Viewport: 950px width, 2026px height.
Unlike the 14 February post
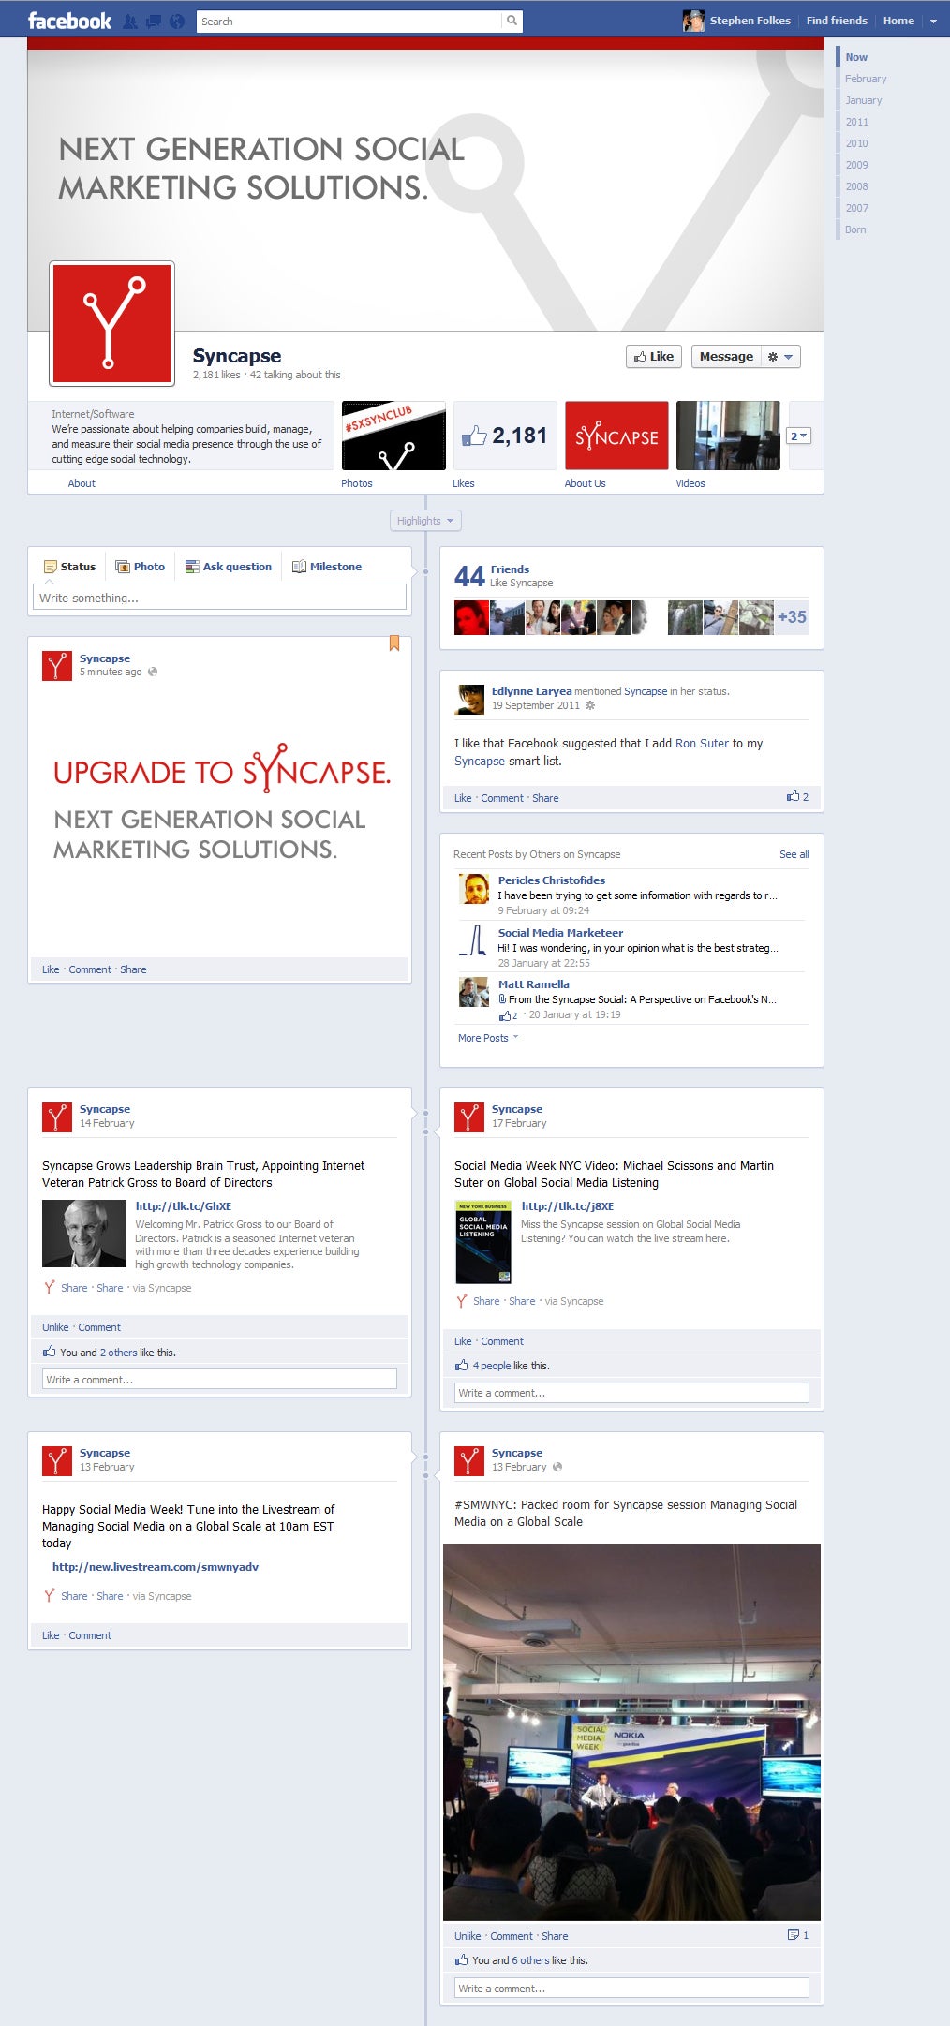click(55, 1327)
